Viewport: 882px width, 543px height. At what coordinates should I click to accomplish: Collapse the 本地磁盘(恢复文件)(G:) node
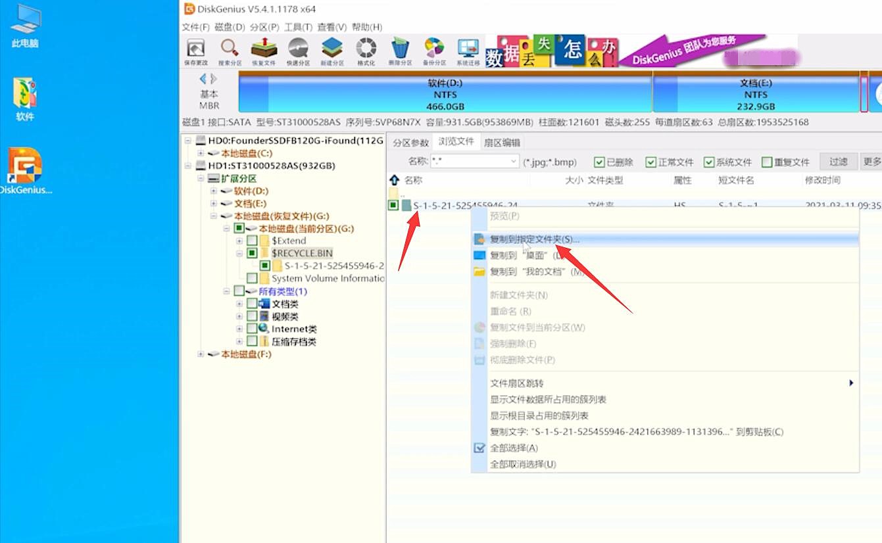(x=214, y=216)
